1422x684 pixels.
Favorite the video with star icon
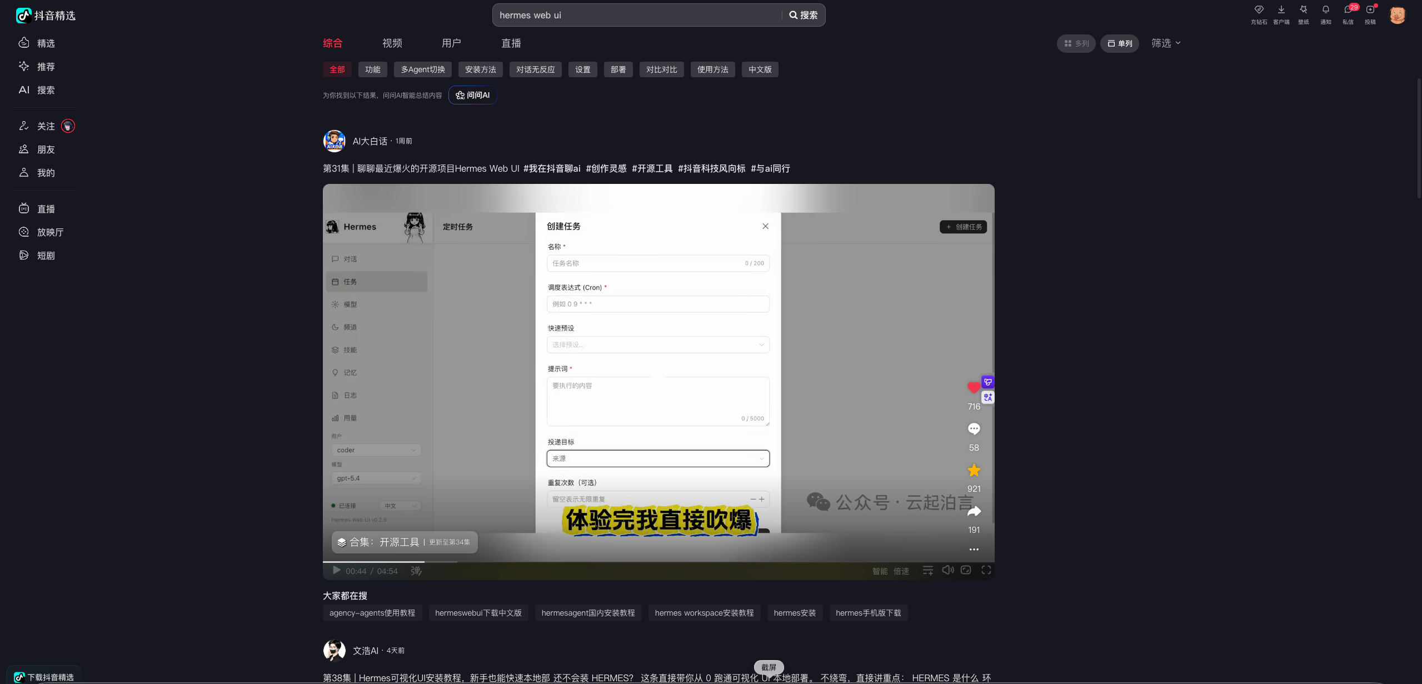(x=974, y=470)
